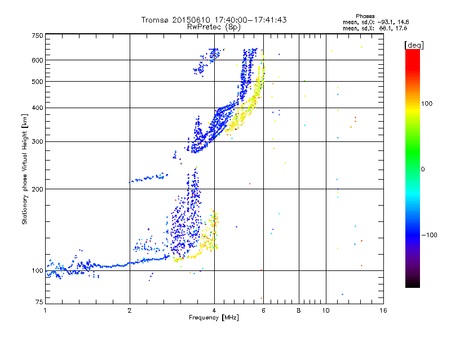Click the x-axis tick label '10'
The height and width of the screenshot is (338, 451).
coord(326,310)
